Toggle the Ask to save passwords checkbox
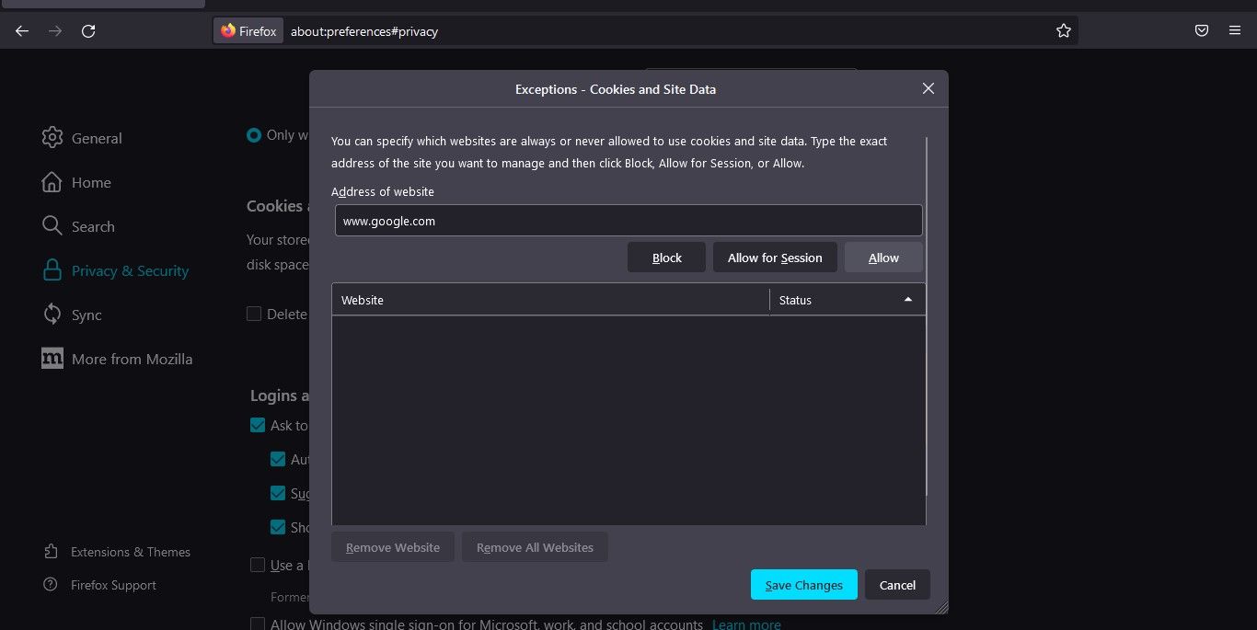 258,425
